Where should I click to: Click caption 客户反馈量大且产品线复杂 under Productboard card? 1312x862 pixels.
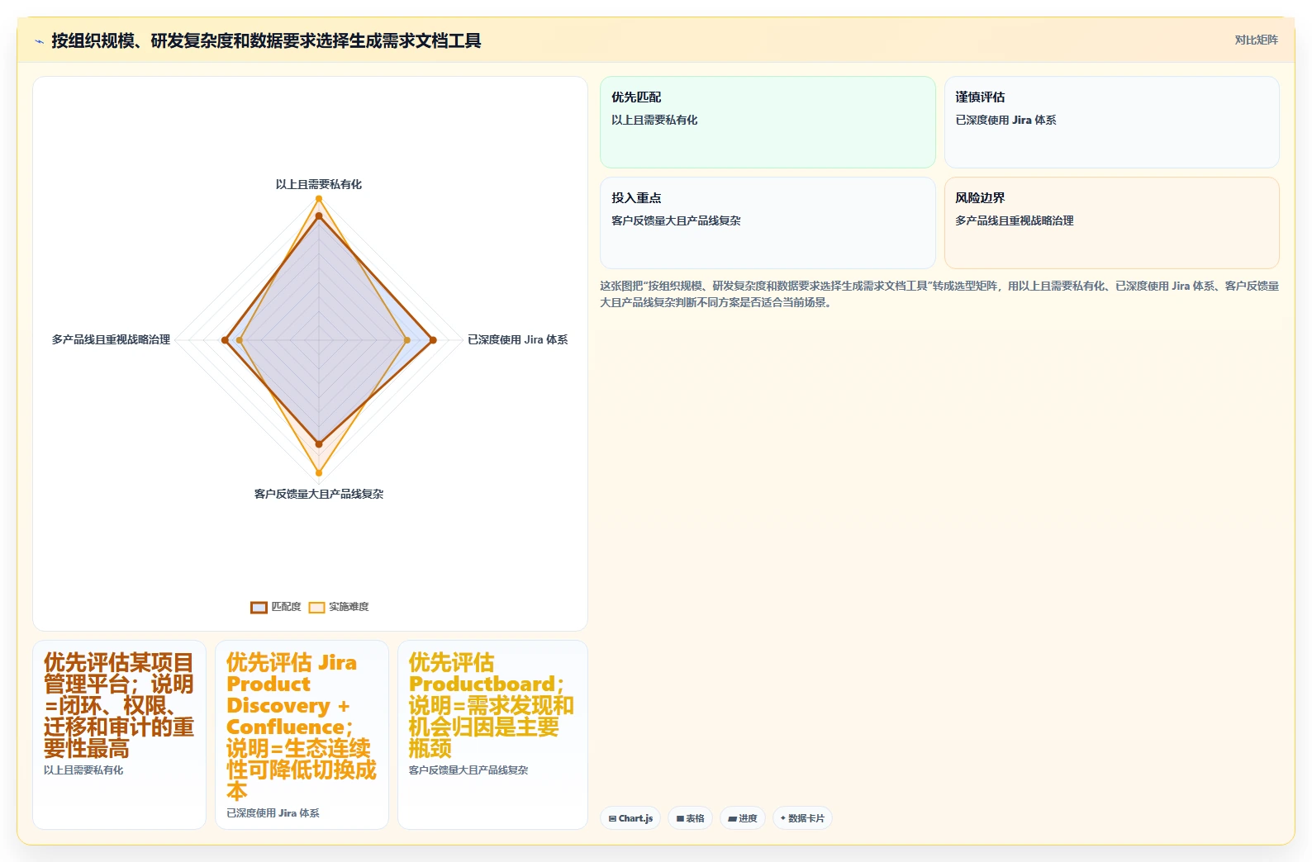pyautogui.click(x=468, y=770)
